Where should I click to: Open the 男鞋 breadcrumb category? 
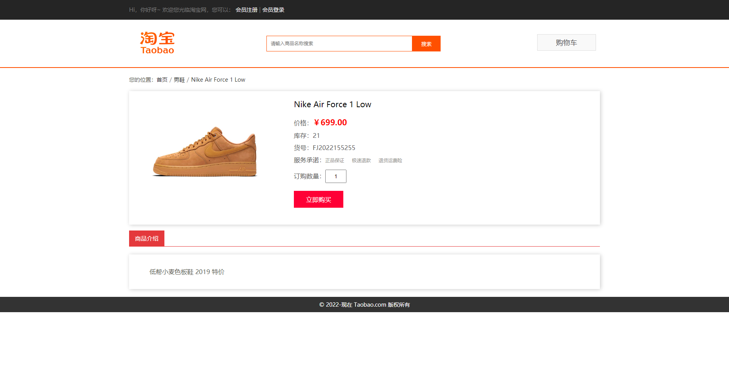[179, 80]
